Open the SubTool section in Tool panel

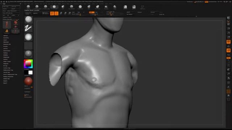pyautogui.click(x=6, y=35)
